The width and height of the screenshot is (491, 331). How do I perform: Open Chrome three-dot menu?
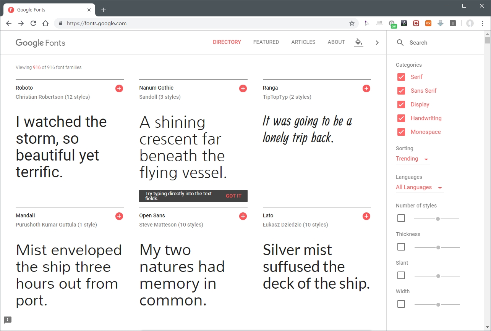click(x=483, y=23)
